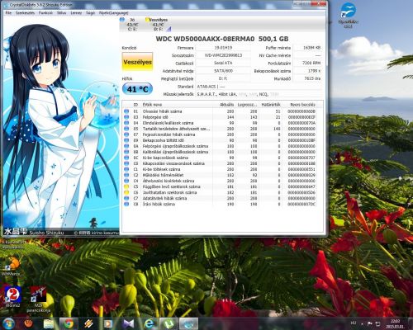Open Visual Studio from the taskbar

pos(129,323)
